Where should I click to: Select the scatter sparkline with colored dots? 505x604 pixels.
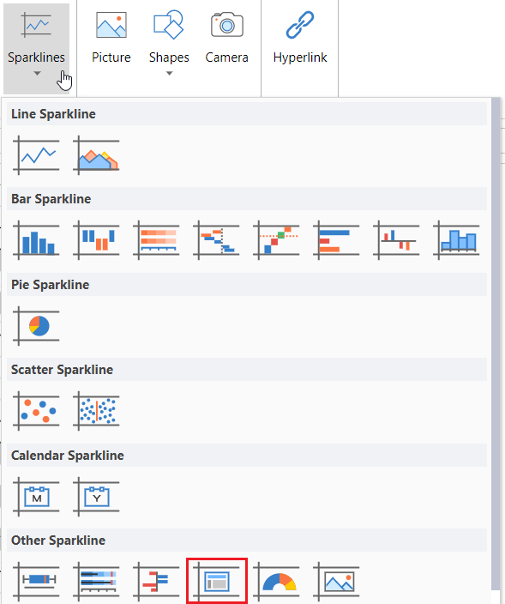tap(36, 411)
